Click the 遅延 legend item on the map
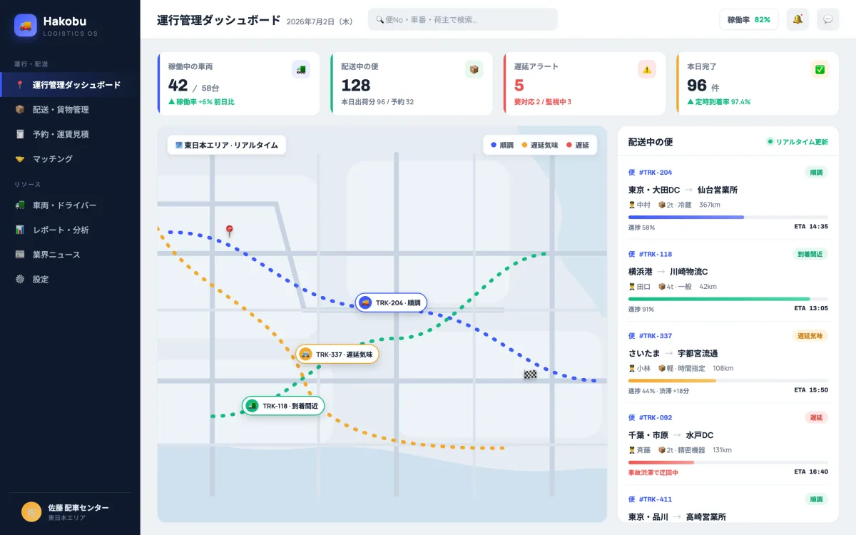The height and width of the screenshot is (535, 856). coord(578,145)
